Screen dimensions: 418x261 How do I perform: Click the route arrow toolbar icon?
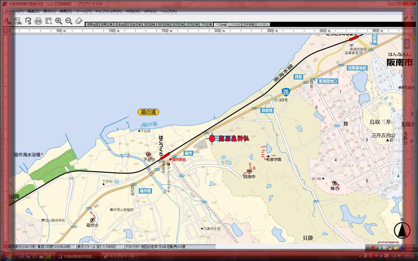(x=28, y=21)
